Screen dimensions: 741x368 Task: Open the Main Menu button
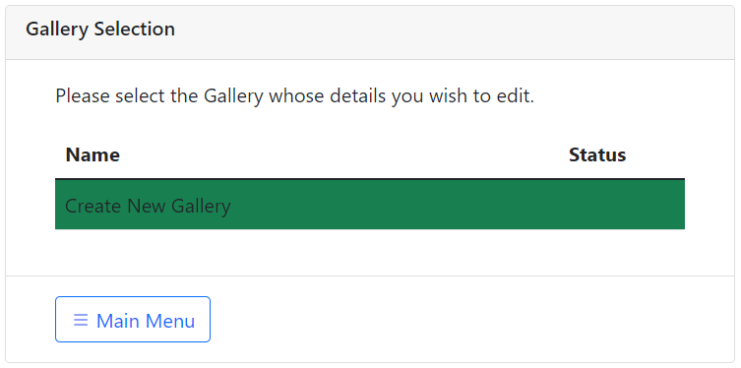[x=133, y=320]
